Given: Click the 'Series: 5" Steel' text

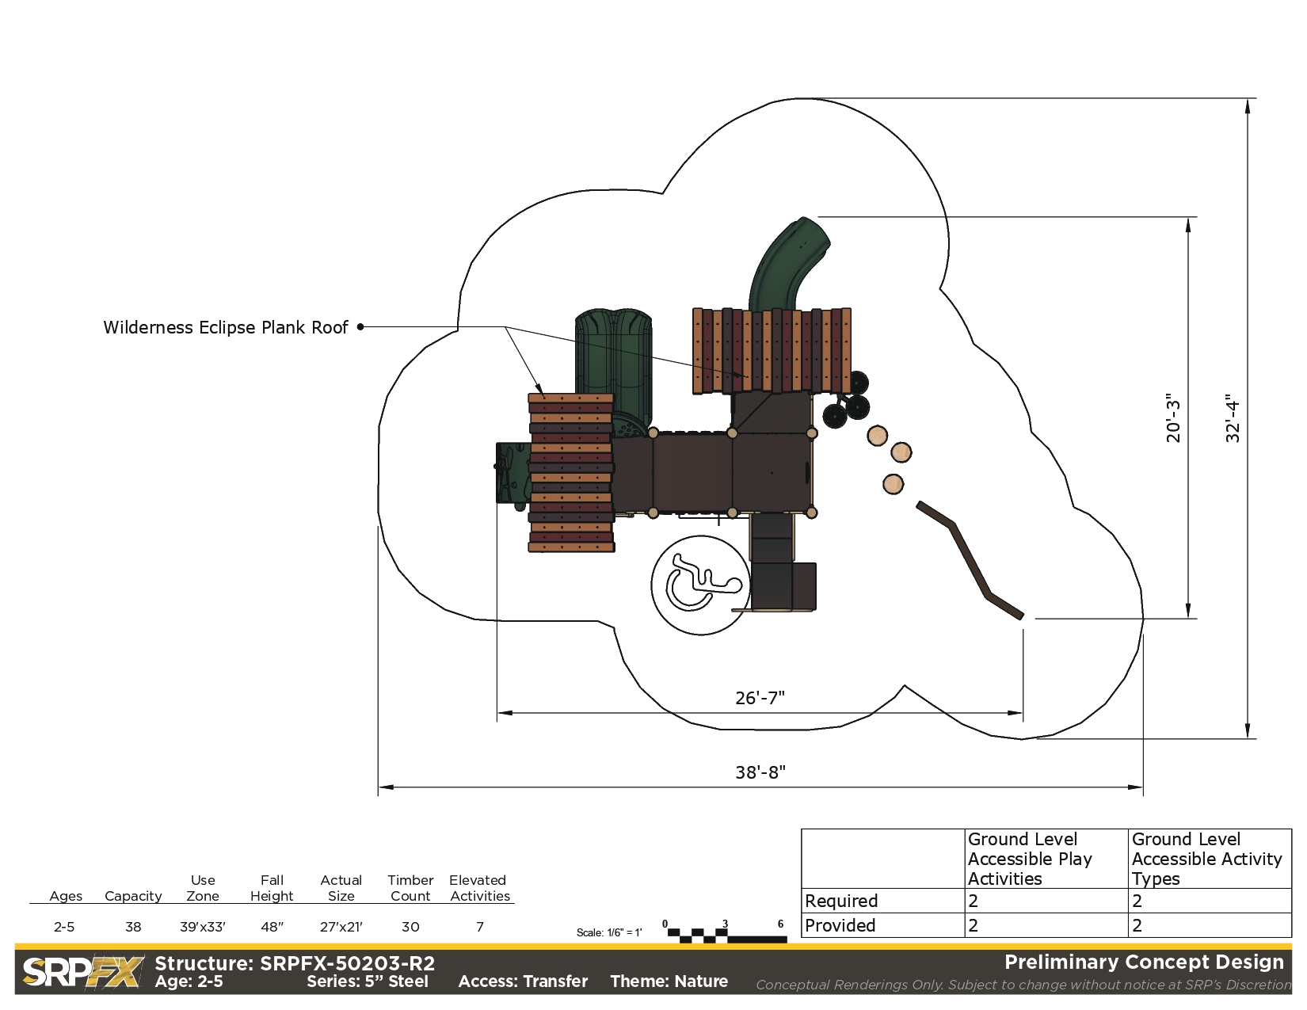Looking at the screenshot, I should 368,981.
